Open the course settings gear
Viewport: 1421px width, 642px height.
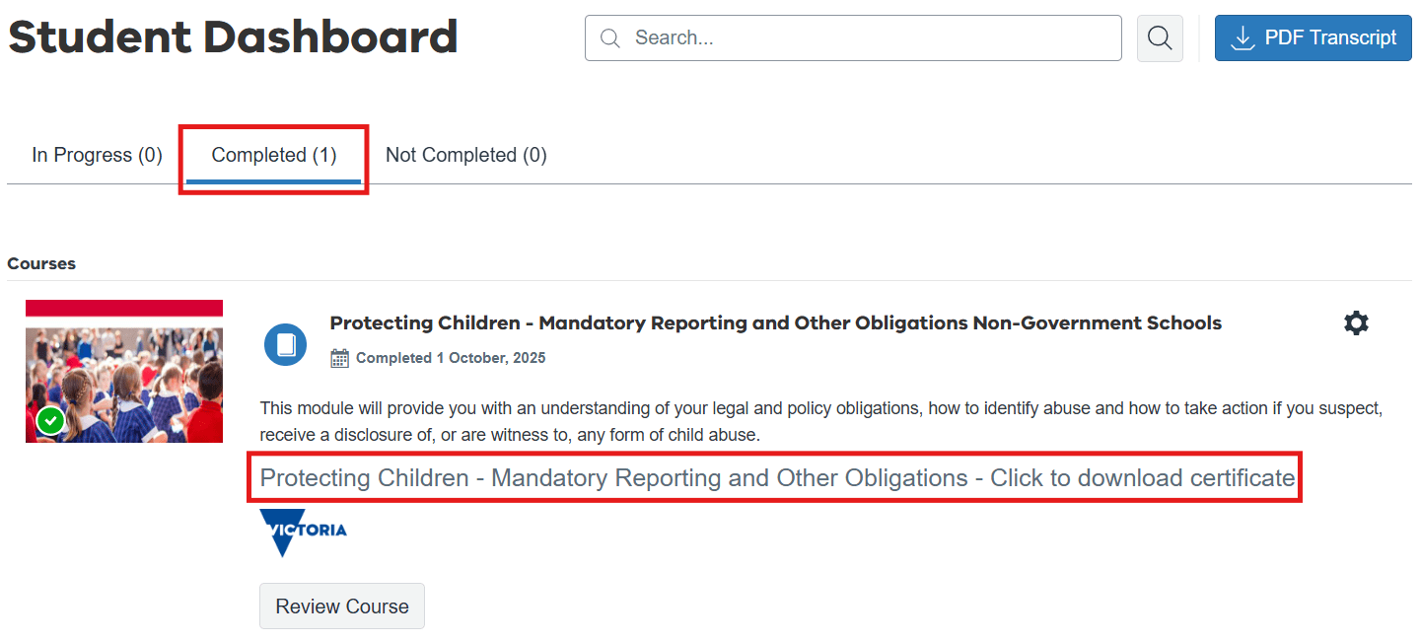click(x=1356, y=323)
